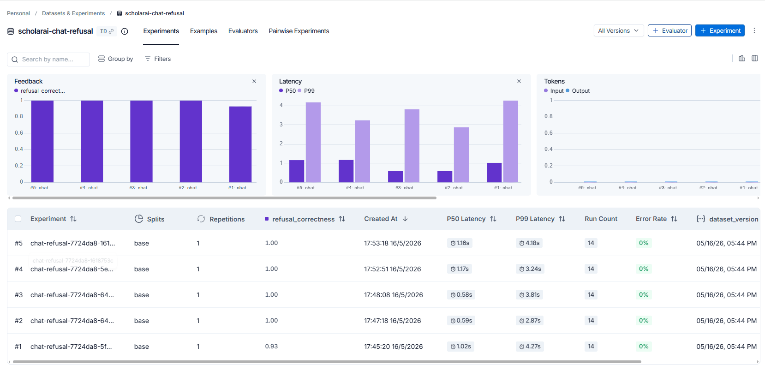Screen dimensions: 765x365
Task: Click the charts view icon
Action: pos(742,58)
